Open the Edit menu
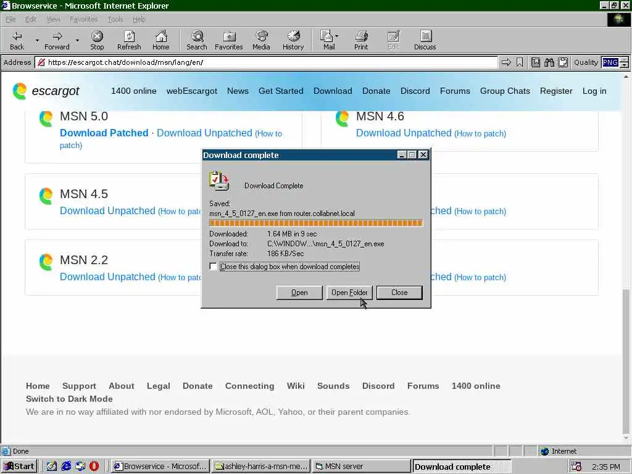632x474 pixels. 31,19
